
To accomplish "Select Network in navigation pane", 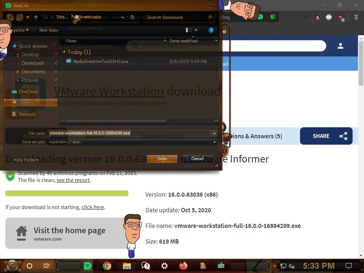I will point(27,114).
